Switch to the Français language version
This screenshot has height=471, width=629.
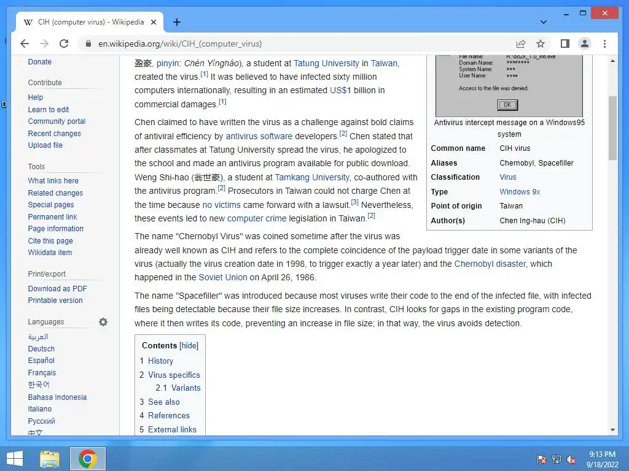tap(42, 372)
